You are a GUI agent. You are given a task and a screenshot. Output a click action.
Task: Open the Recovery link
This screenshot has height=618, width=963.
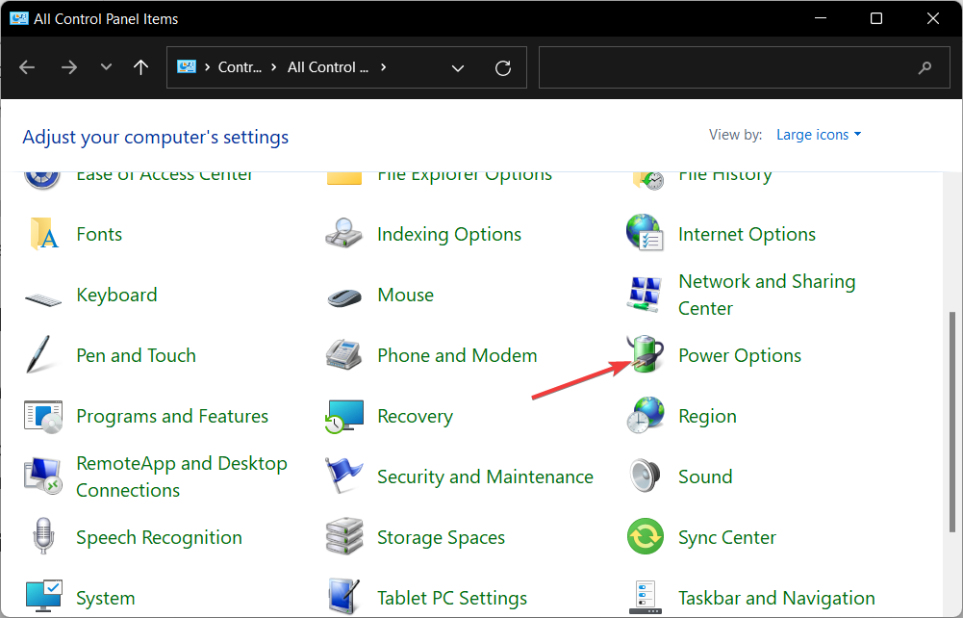click(415, 416)
